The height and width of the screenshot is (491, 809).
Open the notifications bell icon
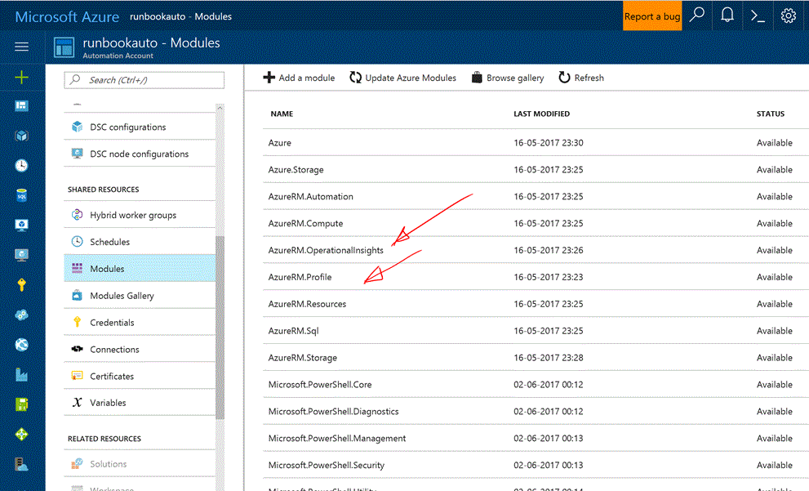tap(727, 16)
